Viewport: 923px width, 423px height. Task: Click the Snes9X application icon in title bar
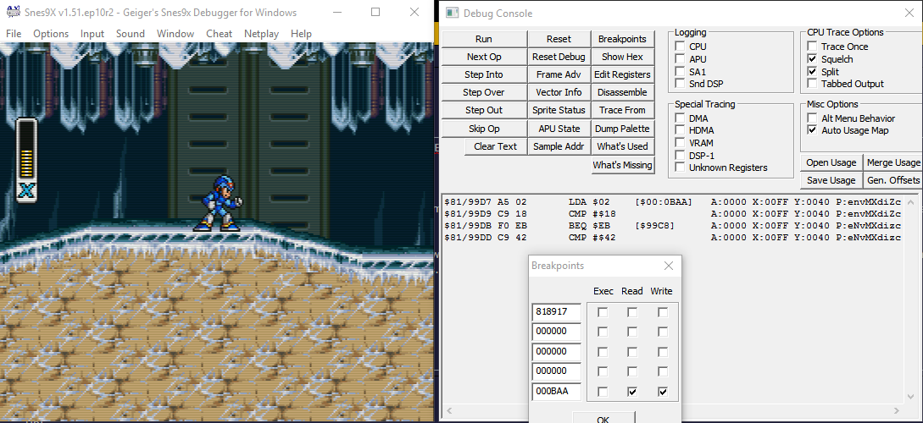tap(13, 12)
